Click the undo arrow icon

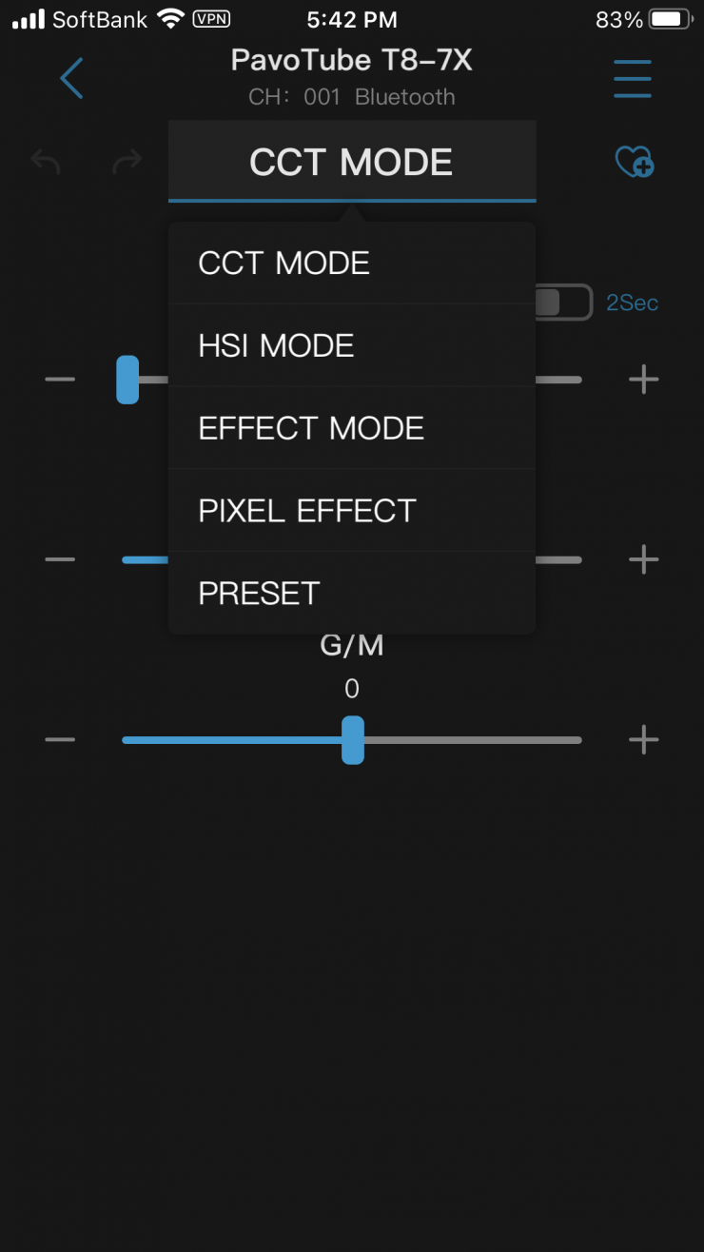tap(46, 162)
